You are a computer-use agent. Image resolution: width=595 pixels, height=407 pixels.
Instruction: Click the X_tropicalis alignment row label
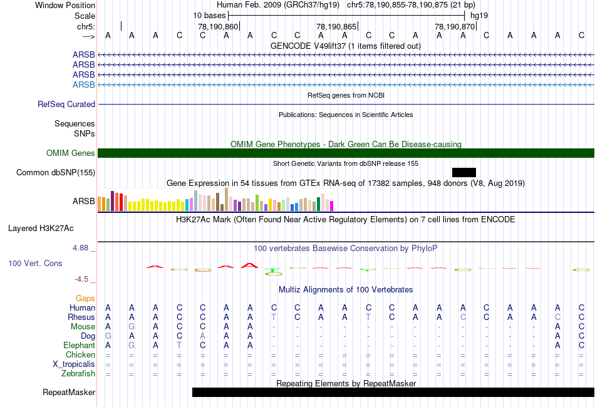click(x=74, y=364)
